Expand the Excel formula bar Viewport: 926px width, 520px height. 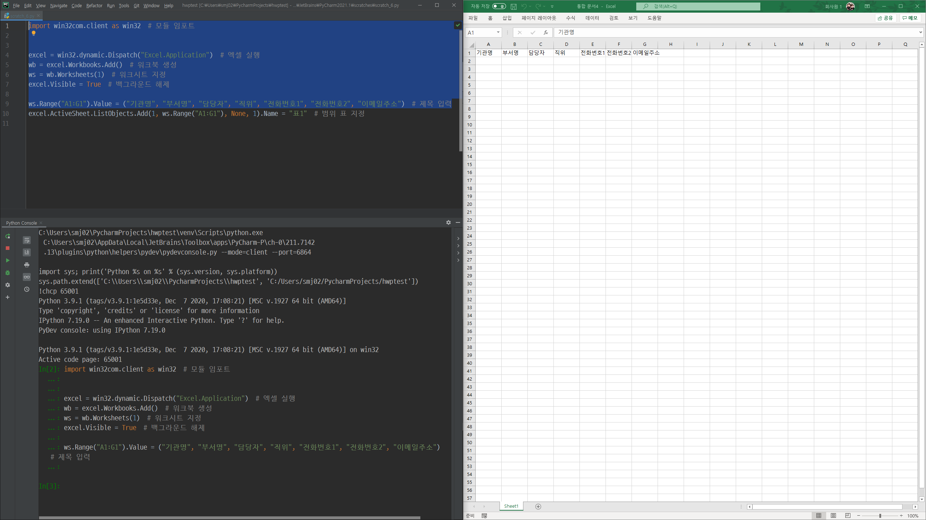pyautogui.click(x=921, y=32)
